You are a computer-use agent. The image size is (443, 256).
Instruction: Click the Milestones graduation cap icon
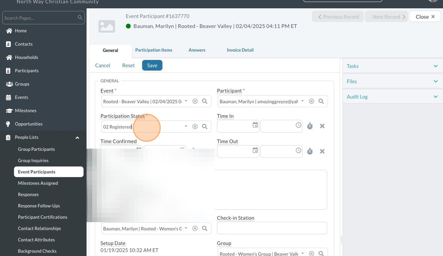point(9,110)
